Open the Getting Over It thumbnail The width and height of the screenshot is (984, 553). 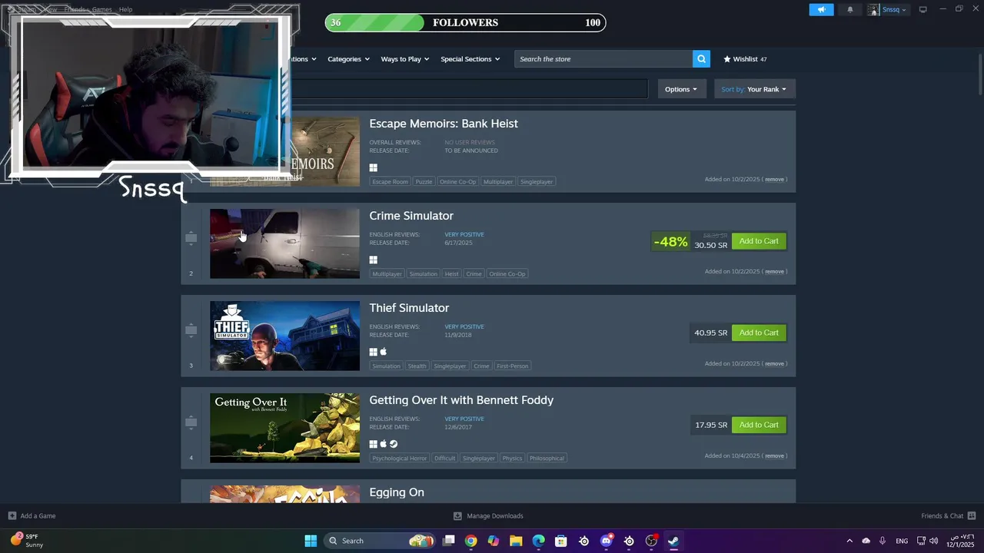click(284, 428)
